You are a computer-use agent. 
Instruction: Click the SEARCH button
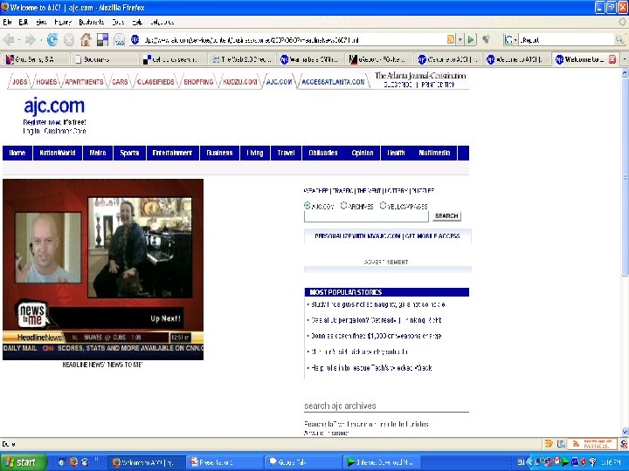pyautogui.click(x=446, y=216)
